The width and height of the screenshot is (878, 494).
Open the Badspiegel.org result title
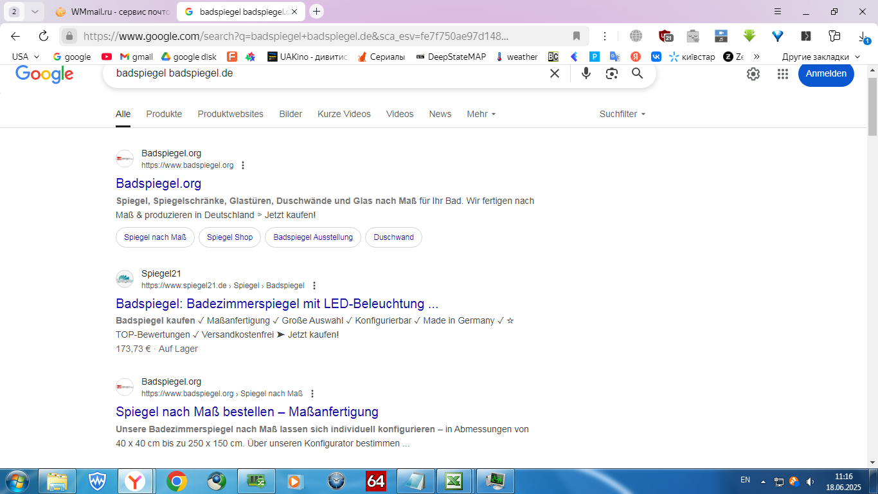pyautogui.click(x=159, y=183)
